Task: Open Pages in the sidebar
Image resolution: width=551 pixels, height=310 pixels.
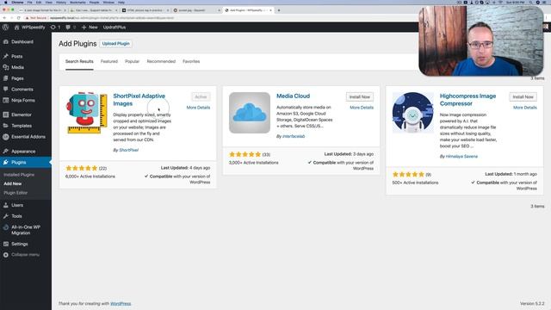Action: point(17,78)
